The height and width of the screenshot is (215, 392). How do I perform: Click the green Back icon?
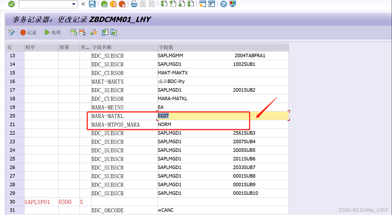[x=104, y=4]
